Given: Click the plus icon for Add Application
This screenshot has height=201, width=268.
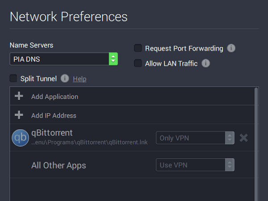Looking at the screenshot, I should [x=19, y=96].
